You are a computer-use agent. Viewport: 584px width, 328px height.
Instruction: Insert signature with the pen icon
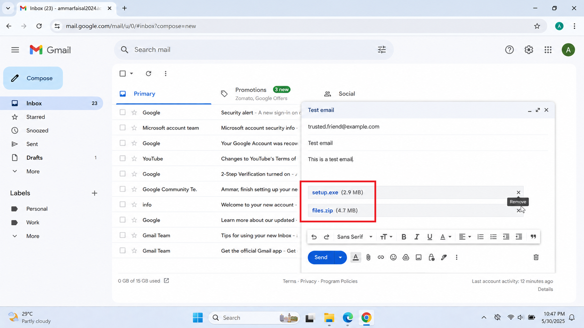tap(444, 257)
